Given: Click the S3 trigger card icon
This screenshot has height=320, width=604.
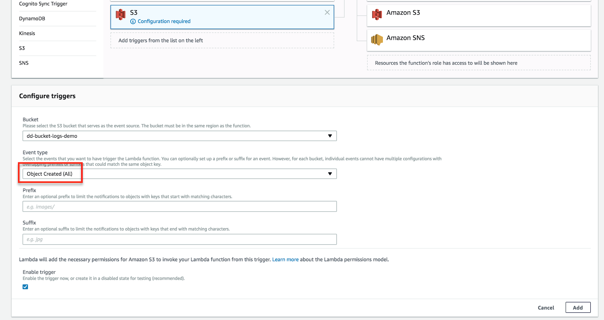Looking at the screenshot, I should coord(121,15).
